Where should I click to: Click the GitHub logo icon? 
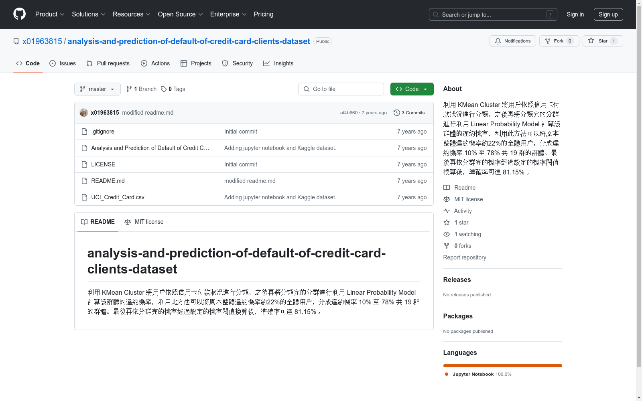(x=19, y=14)
